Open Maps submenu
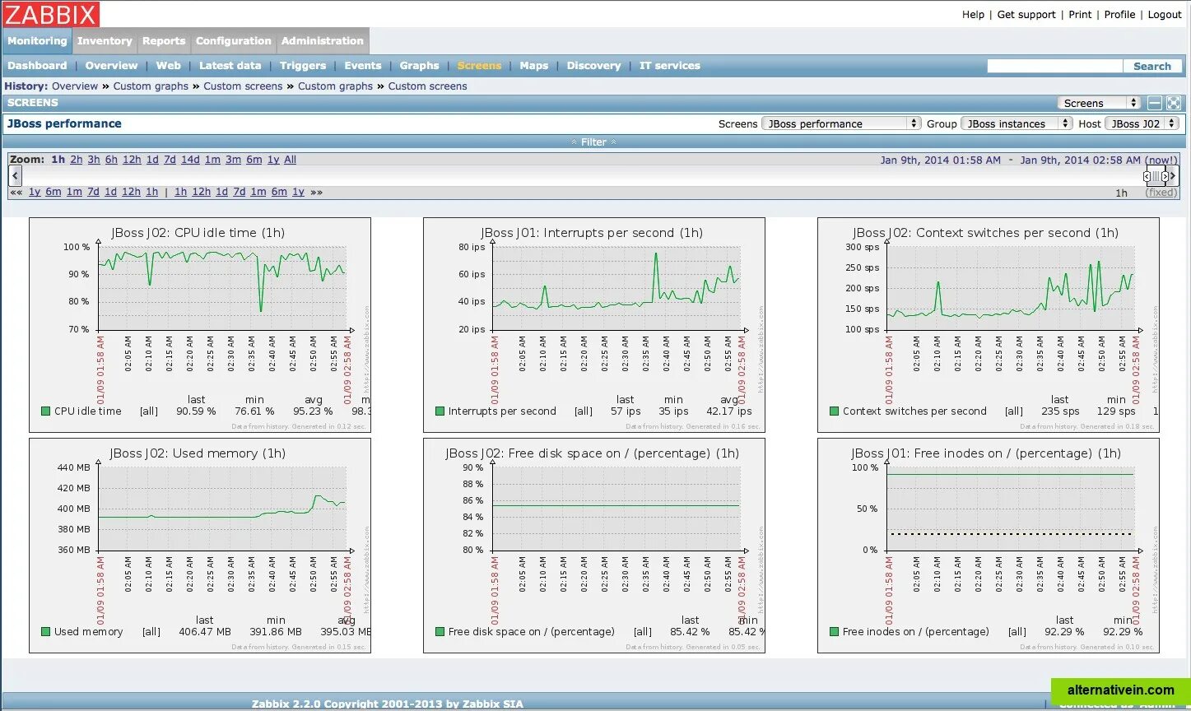1191x711 pixels. click(533, 66)
